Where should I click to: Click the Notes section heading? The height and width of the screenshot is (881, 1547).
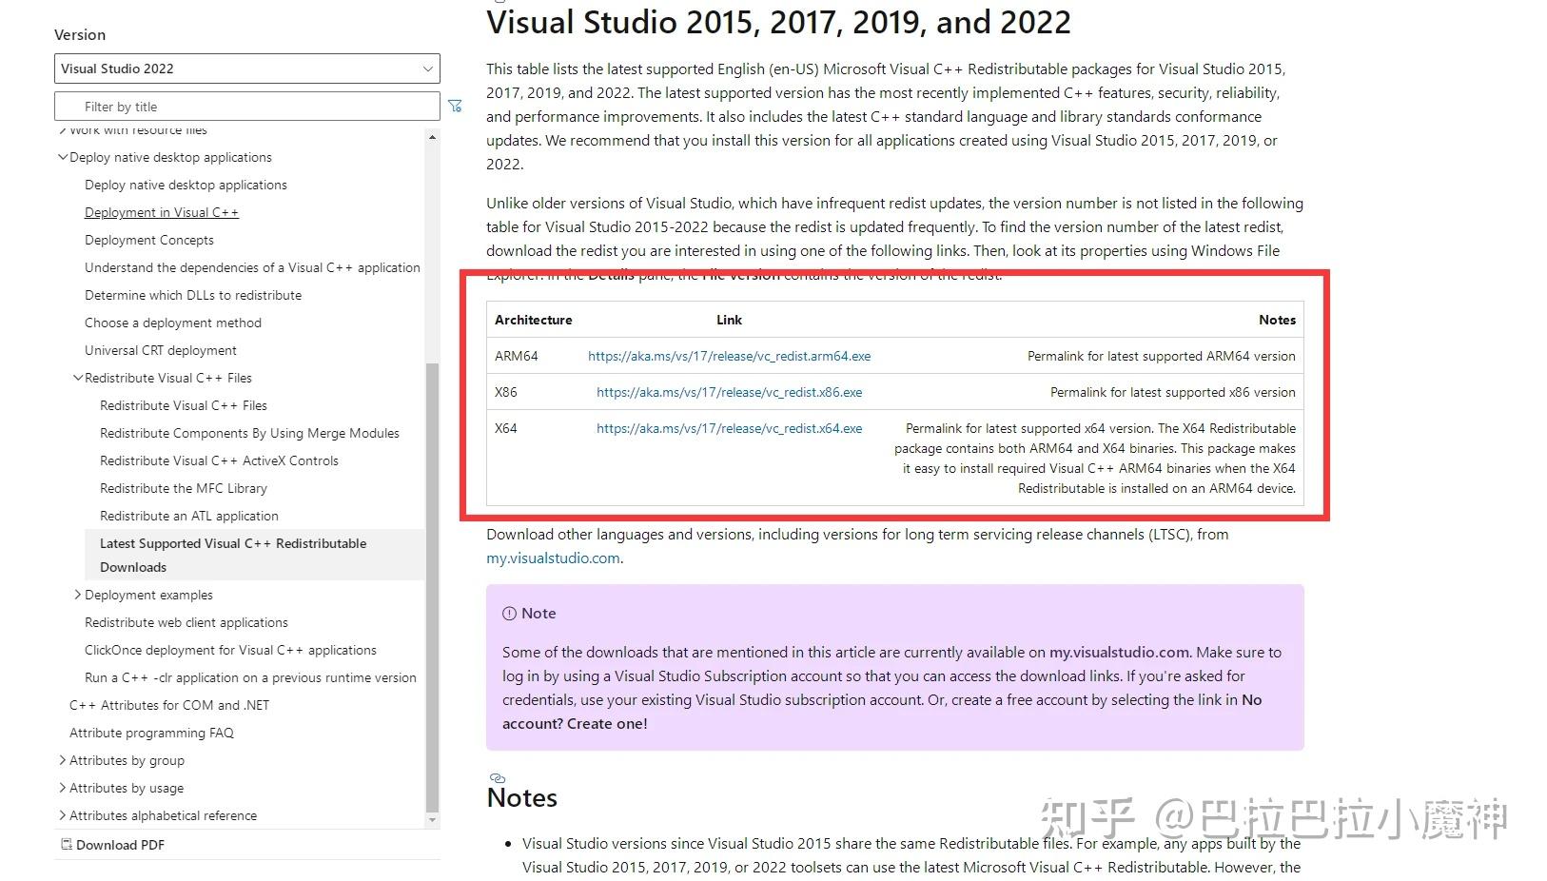(x=522, y=797)
